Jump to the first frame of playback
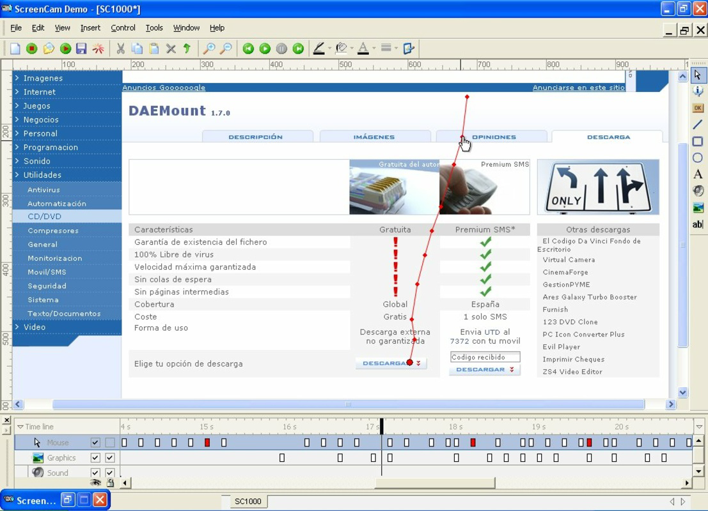 pos(248,49)
